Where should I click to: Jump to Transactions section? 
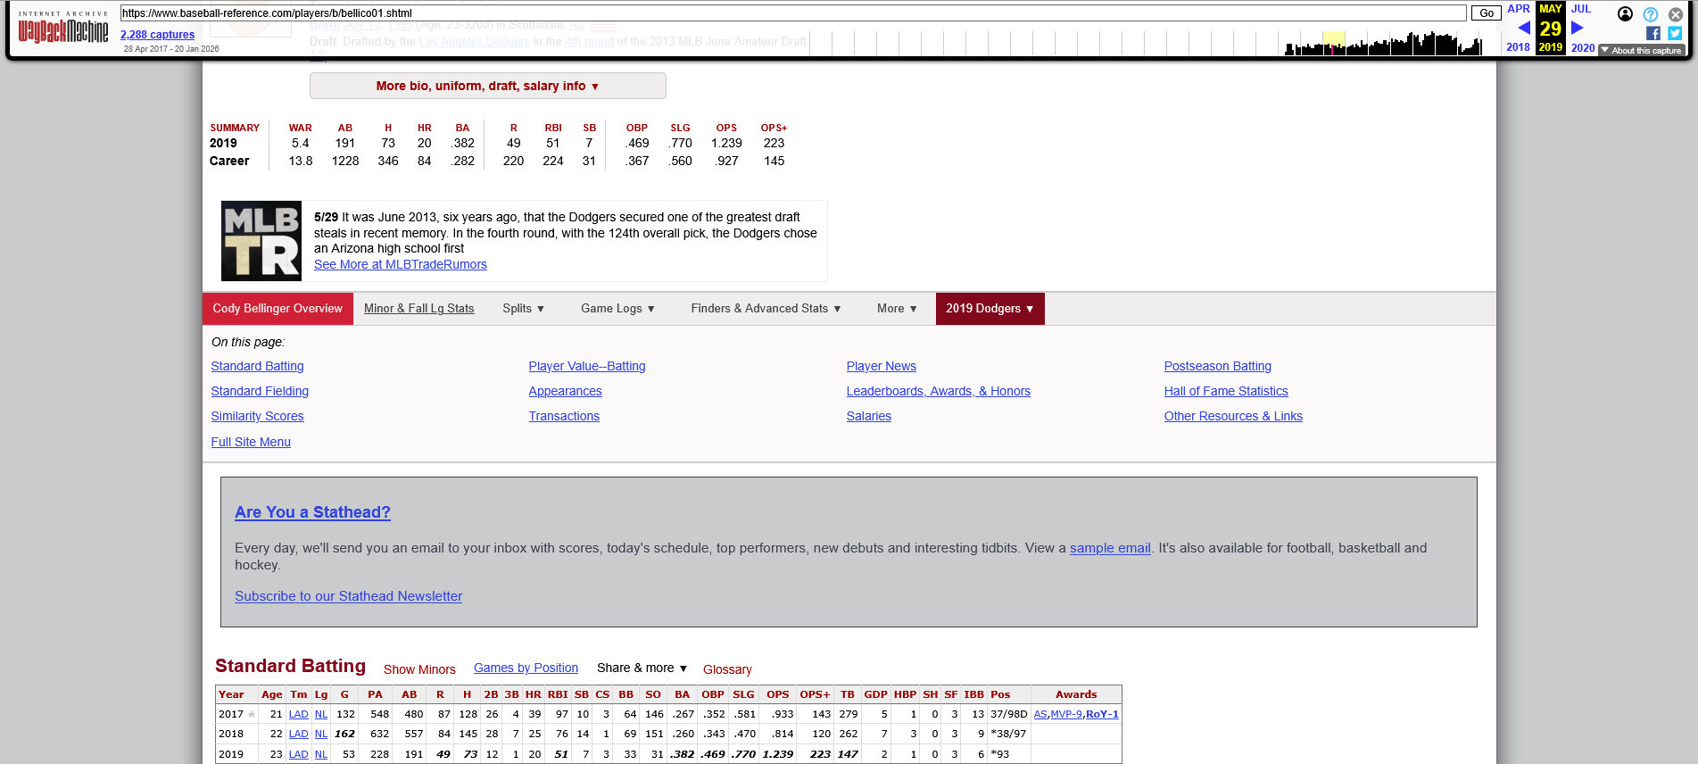[x=564, y=416]
